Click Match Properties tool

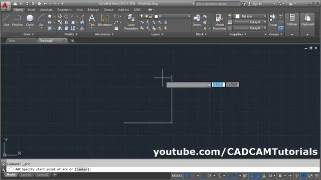[220, 22]
